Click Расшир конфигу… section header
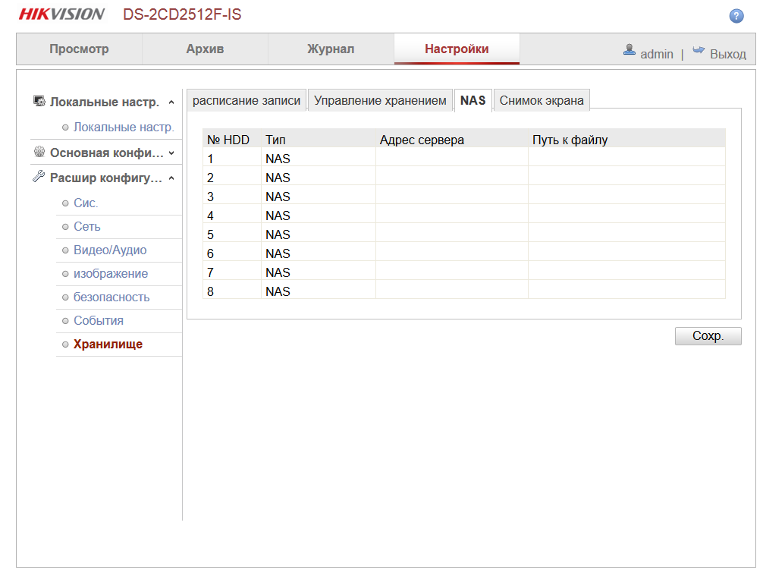Image resolution: width=763 pixels, height=576 pixels. coord(106,178)
